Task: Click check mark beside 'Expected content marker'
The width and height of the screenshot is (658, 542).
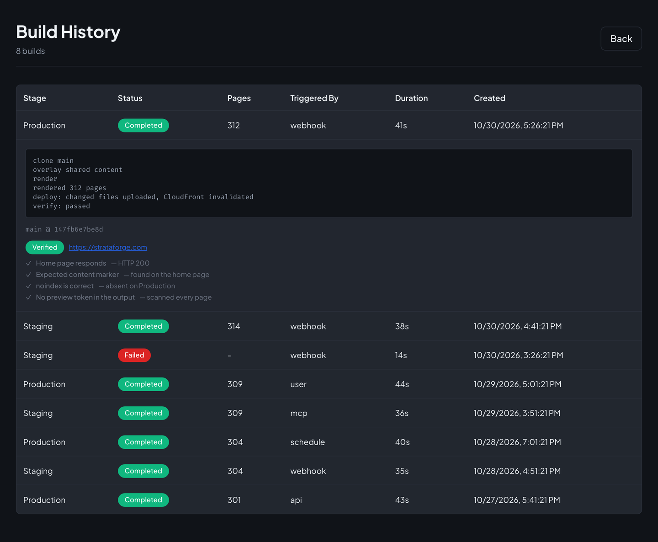Action: click(x=29, y=275)
